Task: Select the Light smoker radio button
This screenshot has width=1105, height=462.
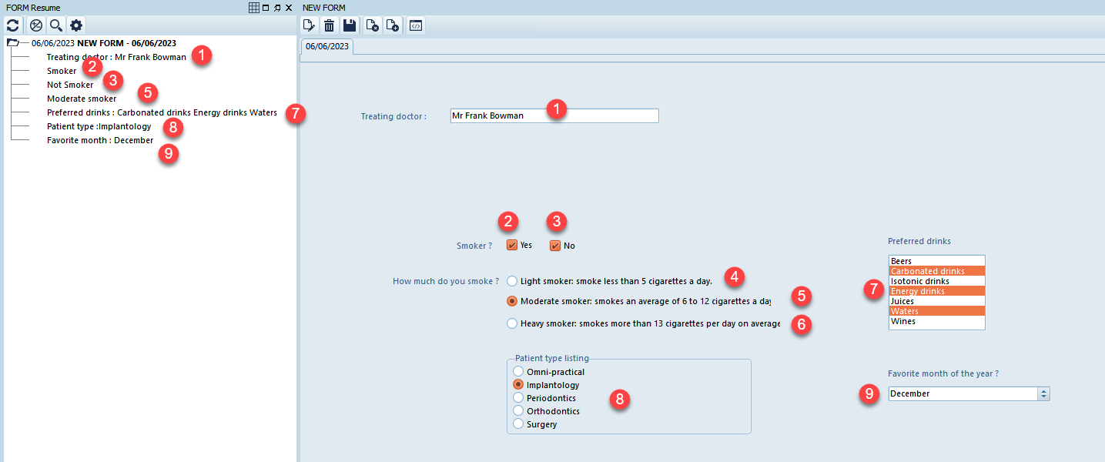Action: pos(512,282)
